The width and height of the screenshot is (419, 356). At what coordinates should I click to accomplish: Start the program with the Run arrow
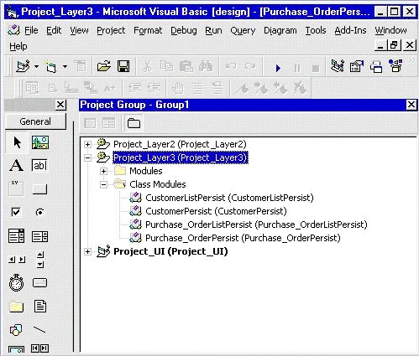pos(278,68)
